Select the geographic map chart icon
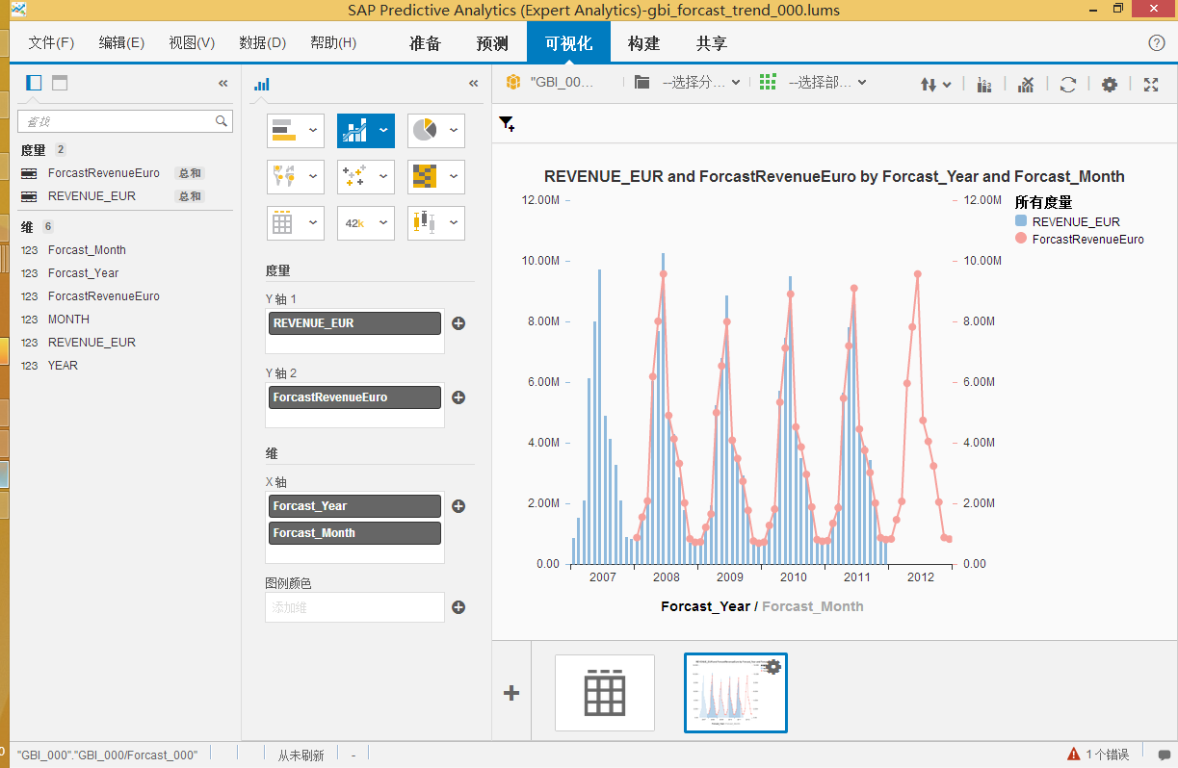The image size is (1178, 768). [283, 176]
